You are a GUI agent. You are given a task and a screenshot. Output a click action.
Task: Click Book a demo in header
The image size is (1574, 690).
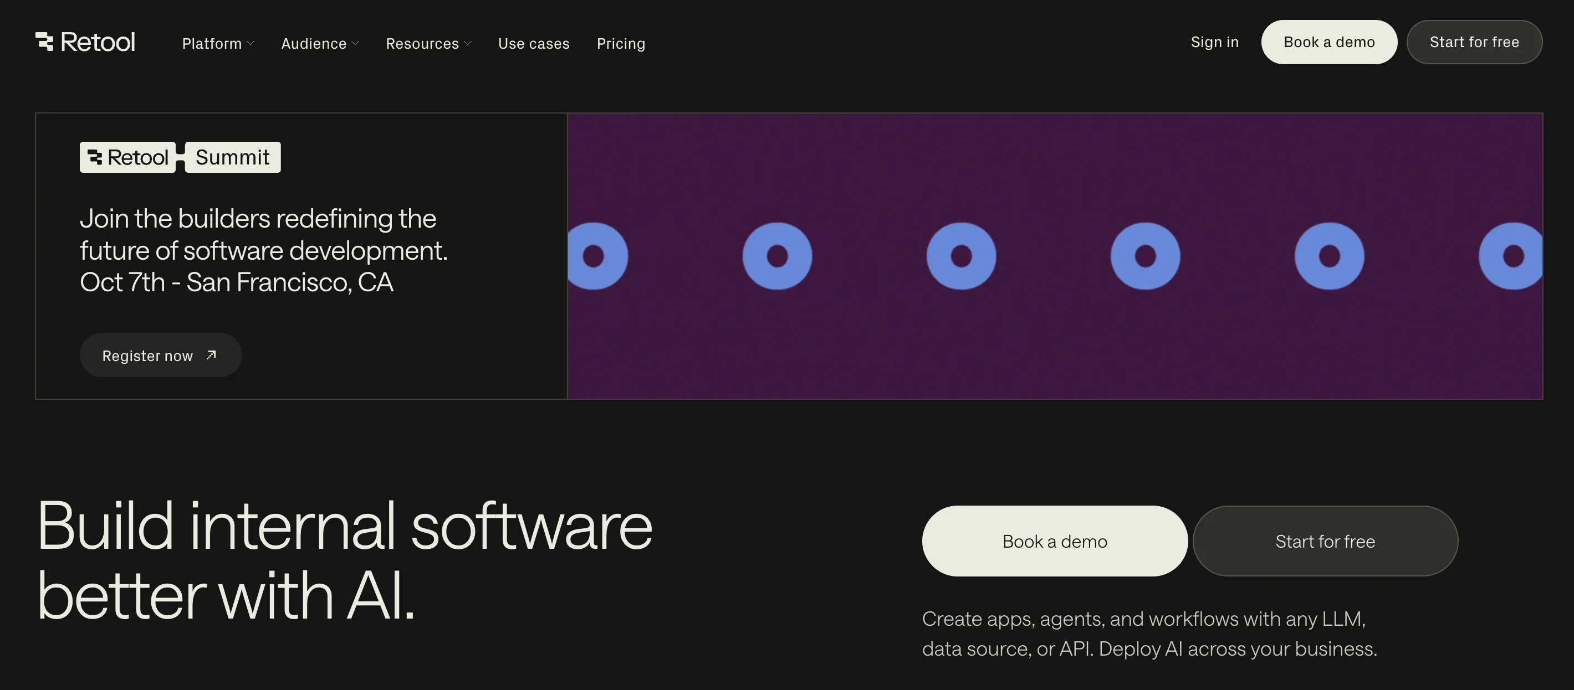[x=1329, y=42]
